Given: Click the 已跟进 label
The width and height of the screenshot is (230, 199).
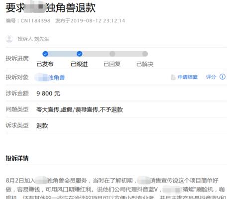Looking at the screenshot, I should 79,64.
